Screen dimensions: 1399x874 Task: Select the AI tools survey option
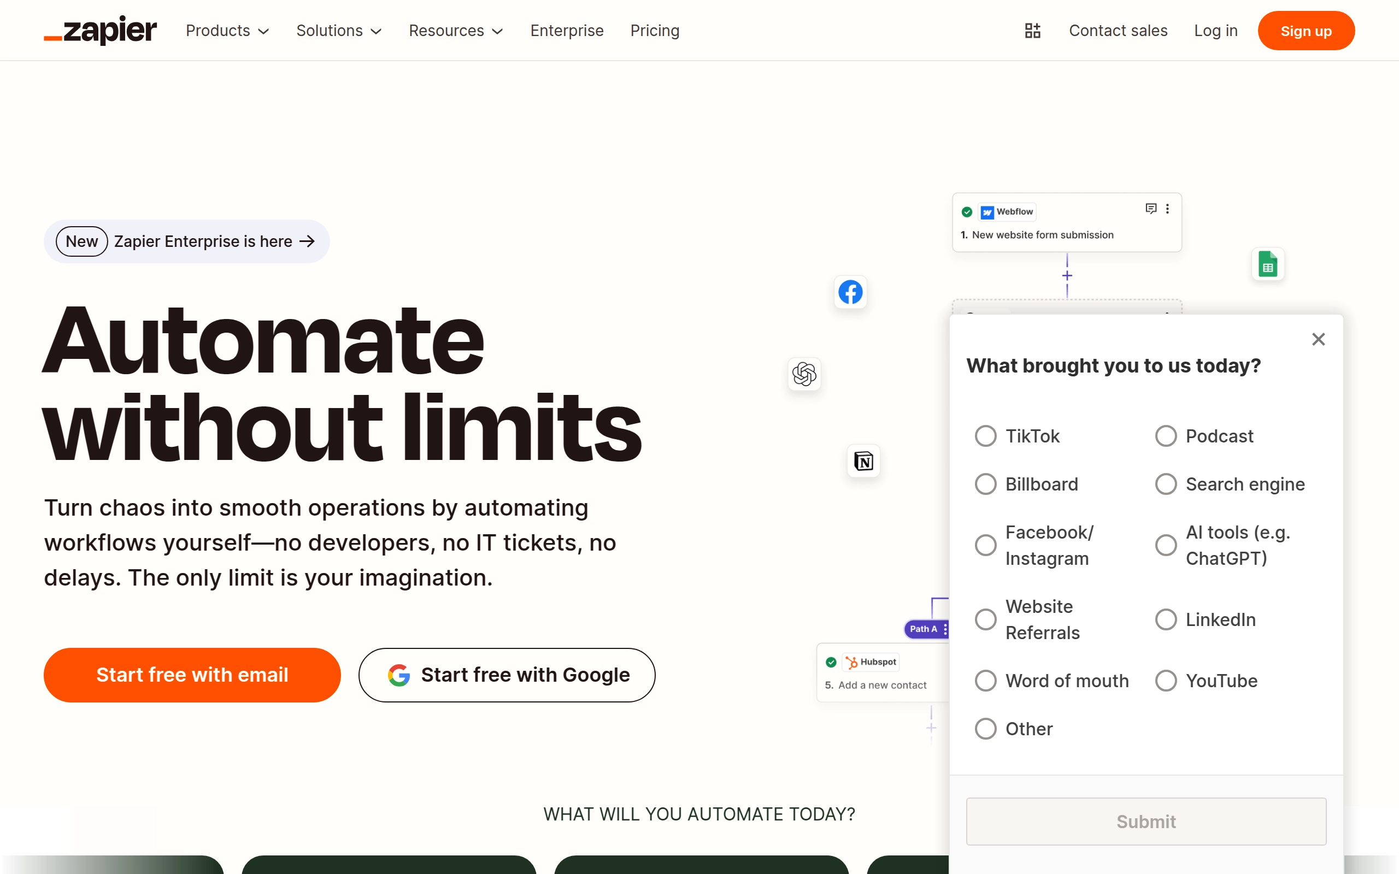(x=1166, y=545)
